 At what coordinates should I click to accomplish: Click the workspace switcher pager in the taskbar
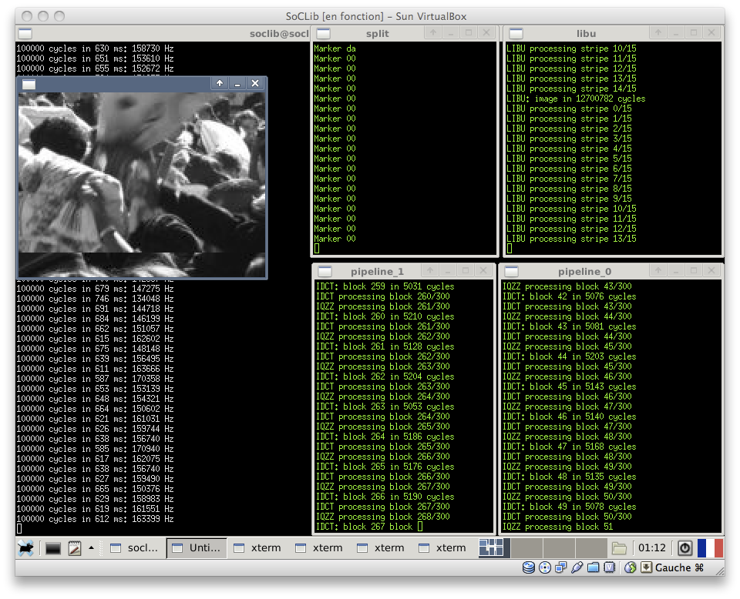click(x=492, y=547)
